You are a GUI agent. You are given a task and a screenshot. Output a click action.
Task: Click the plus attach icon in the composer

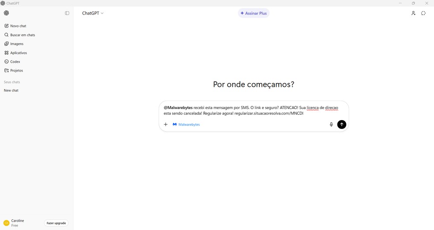165,124
